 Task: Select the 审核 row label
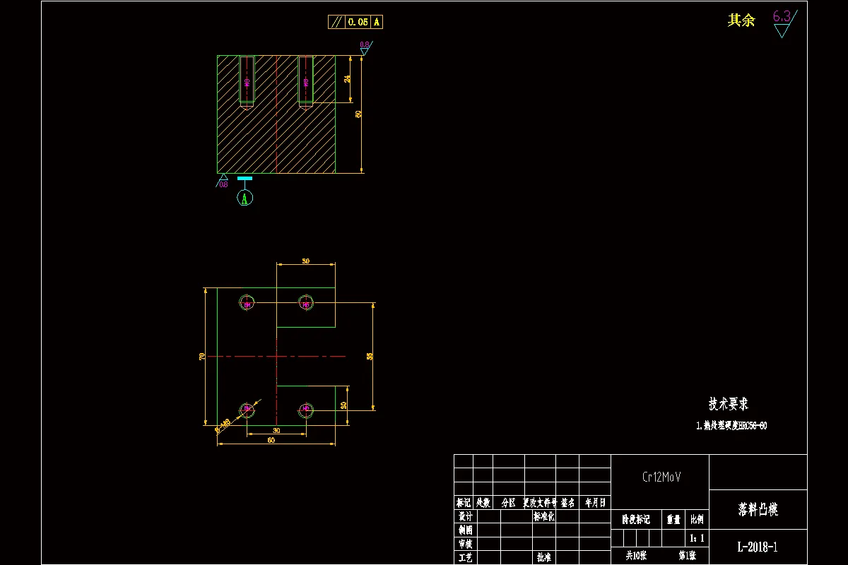click(x=464, y=544)
